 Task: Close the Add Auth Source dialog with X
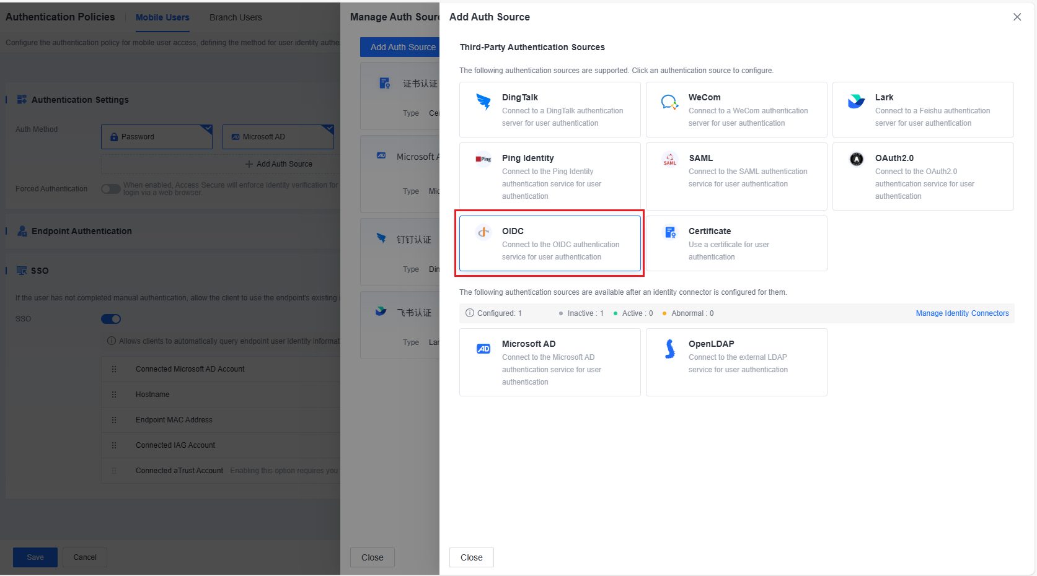(1017, 17)
